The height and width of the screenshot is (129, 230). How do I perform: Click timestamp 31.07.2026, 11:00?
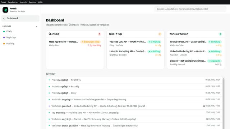pos(213,113)
